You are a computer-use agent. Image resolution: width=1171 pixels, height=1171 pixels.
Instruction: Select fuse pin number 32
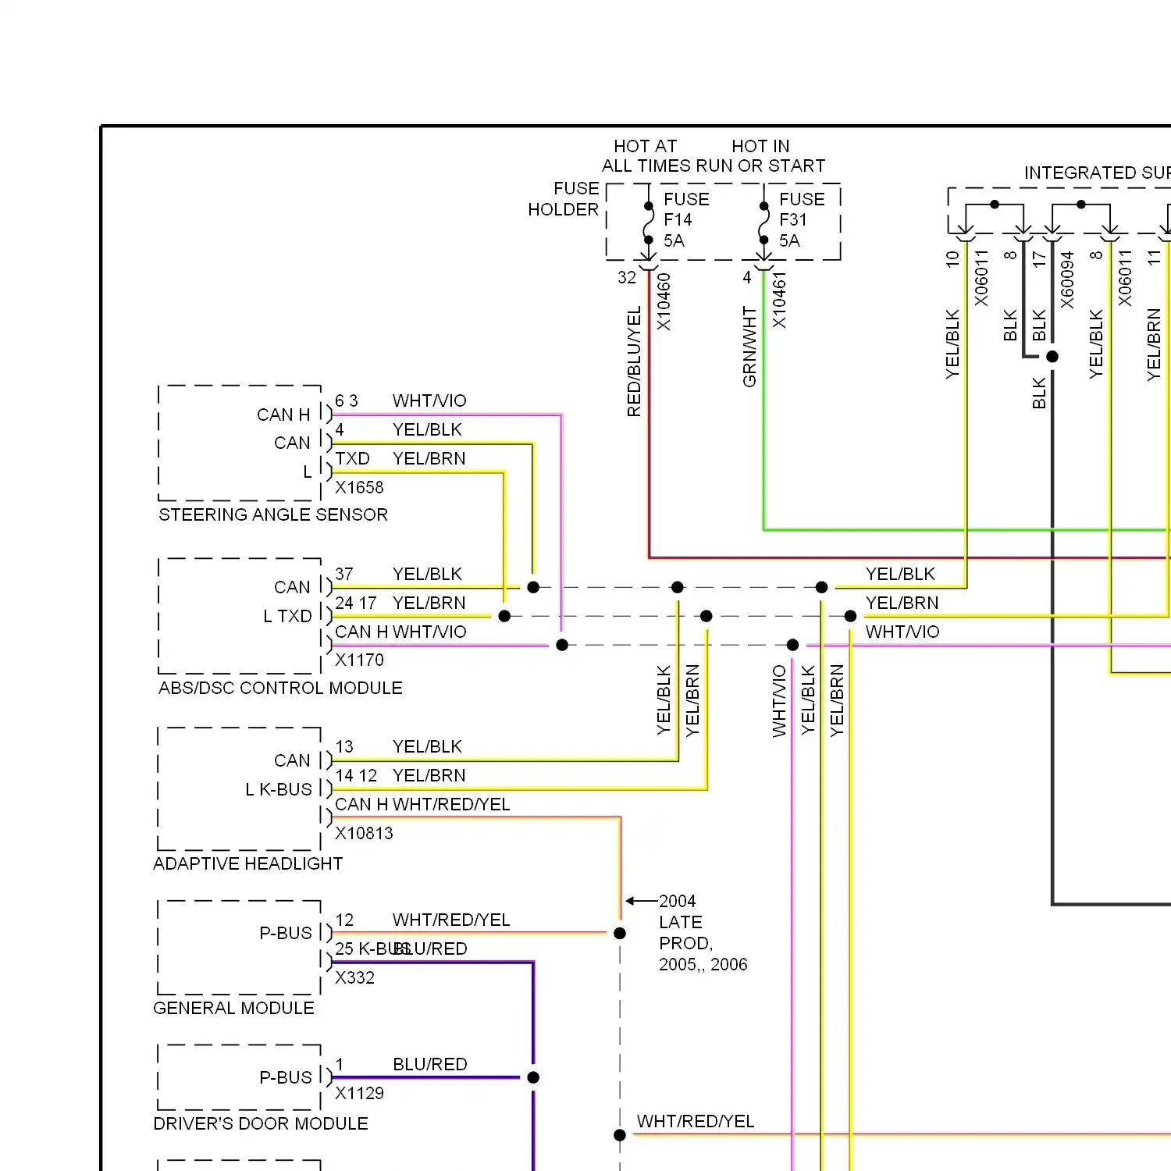point(627,277)
